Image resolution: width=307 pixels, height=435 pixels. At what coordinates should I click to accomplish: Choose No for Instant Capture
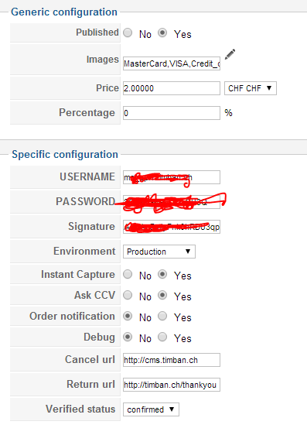(x=128, y=274)
